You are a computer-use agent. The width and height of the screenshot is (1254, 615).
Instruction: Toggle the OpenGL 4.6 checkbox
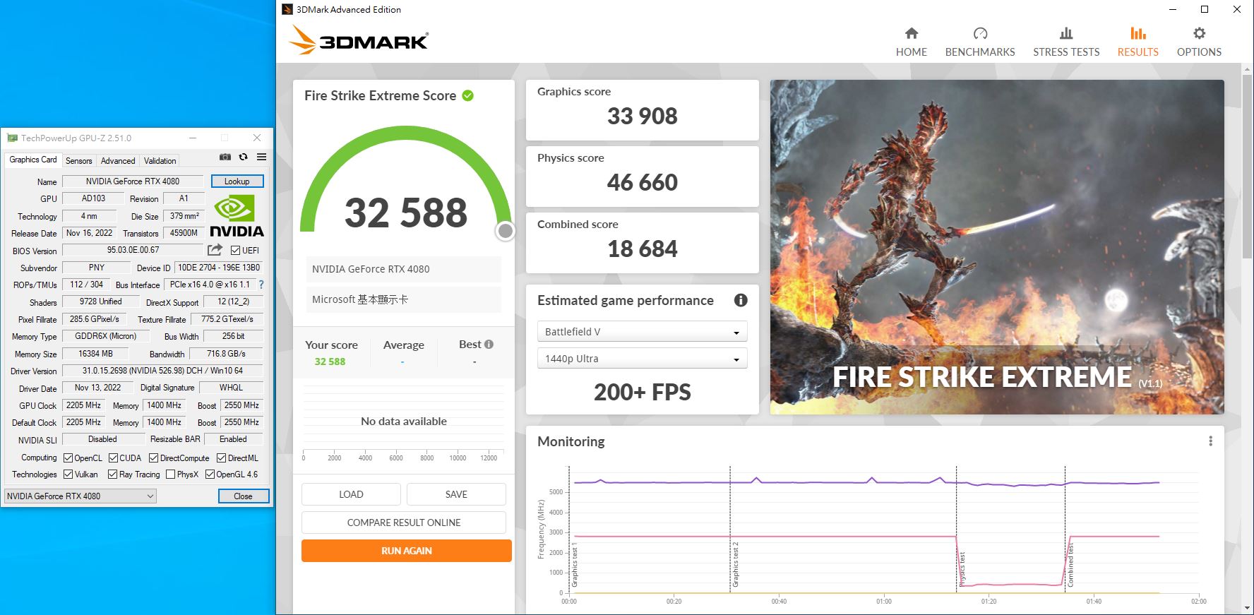pos(210,474)
